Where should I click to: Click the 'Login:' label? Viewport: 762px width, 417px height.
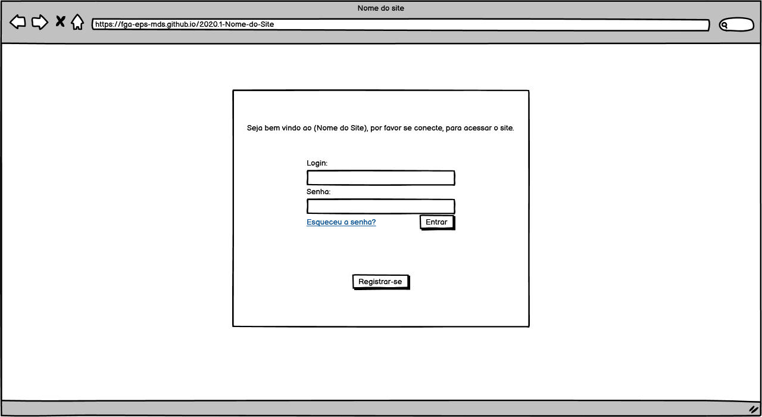(x=317, y=163)
